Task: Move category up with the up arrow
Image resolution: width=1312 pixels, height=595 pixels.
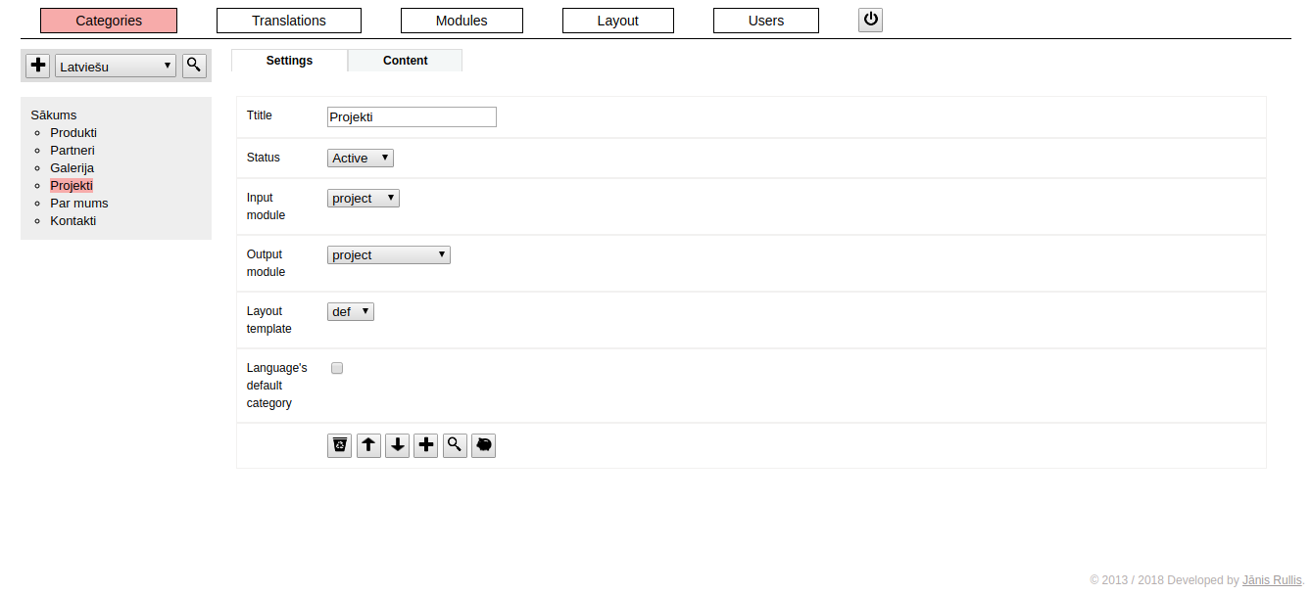Action: pos(368,446)
